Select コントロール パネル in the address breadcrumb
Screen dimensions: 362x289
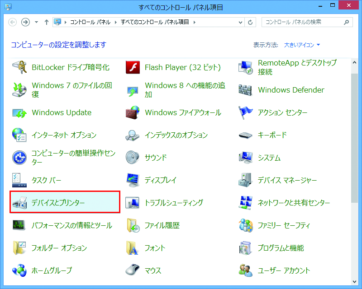(x=91, y=22)
